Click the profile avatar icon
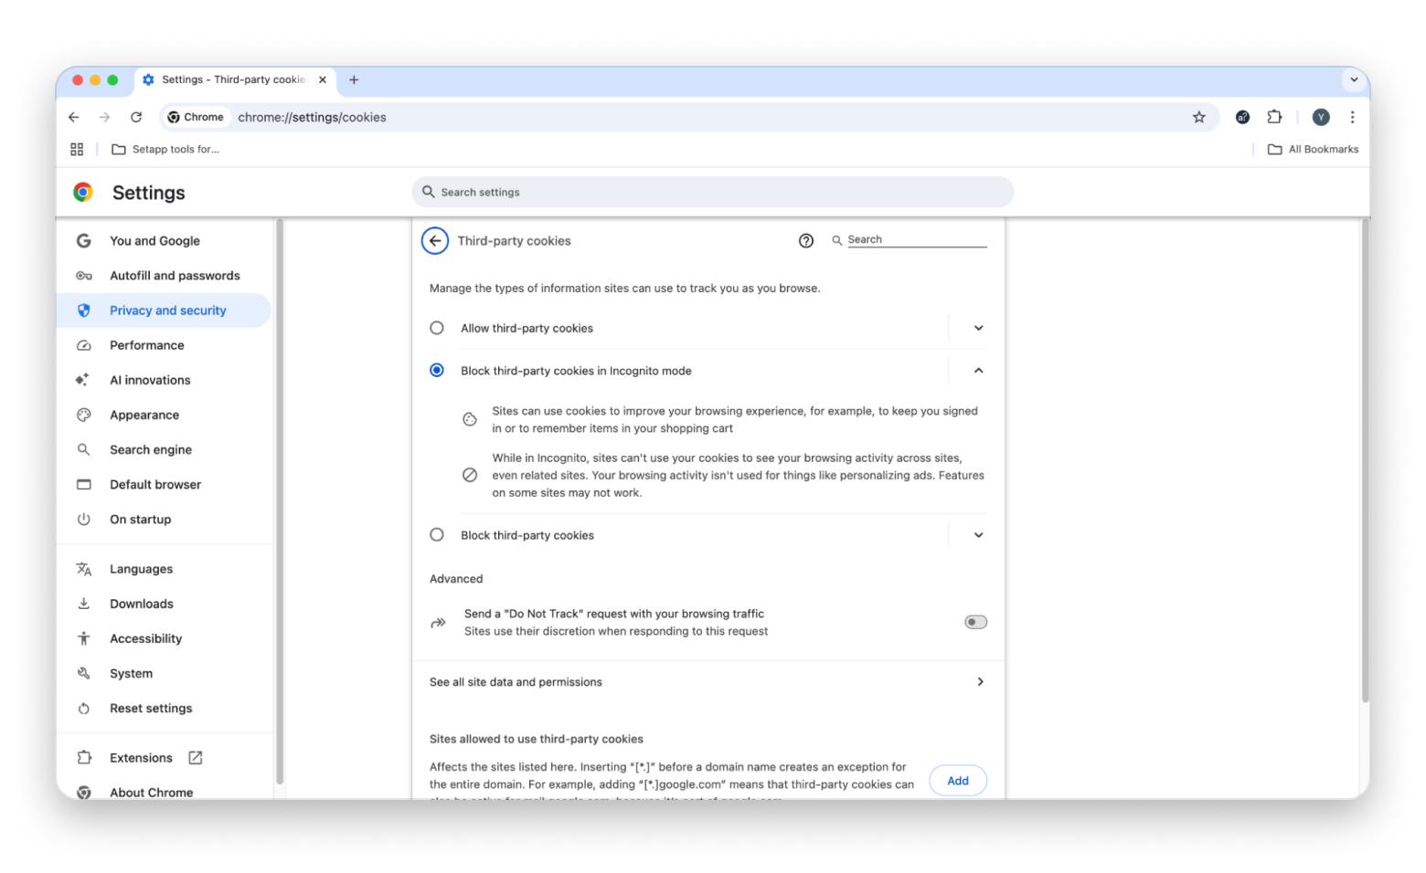1426x873 pixels. 1320,117
